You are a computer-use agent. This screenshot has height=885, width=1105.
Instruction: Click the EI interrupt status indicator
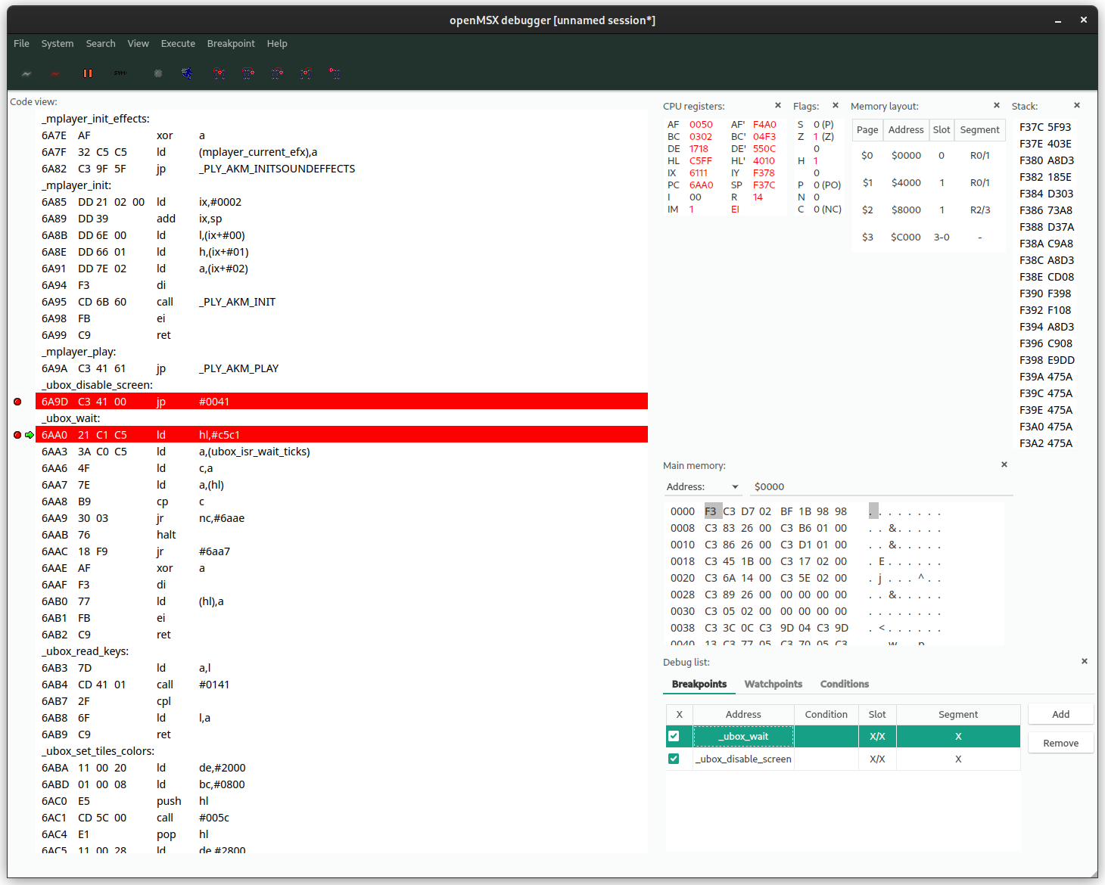[735, 210]
